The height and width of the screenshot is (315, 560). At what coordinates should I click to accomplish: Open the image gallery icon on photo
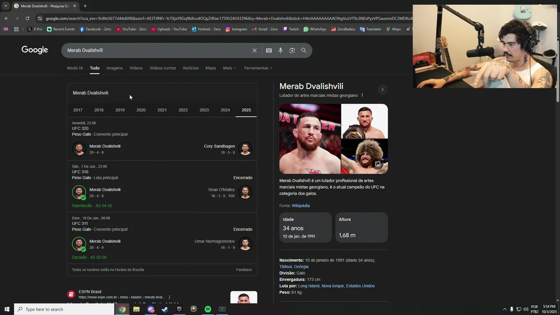(378, 164)
